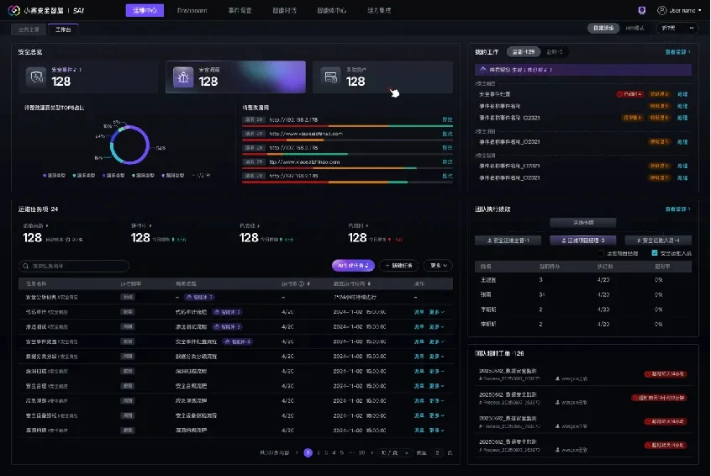Go to the next page using the right arrow
The image size is (711, 476).
point(371,452)
